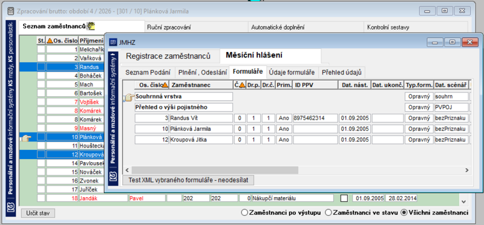Click Příjmení column header in employee list
This screenshot has width=484, height=225.
point(92,41)
